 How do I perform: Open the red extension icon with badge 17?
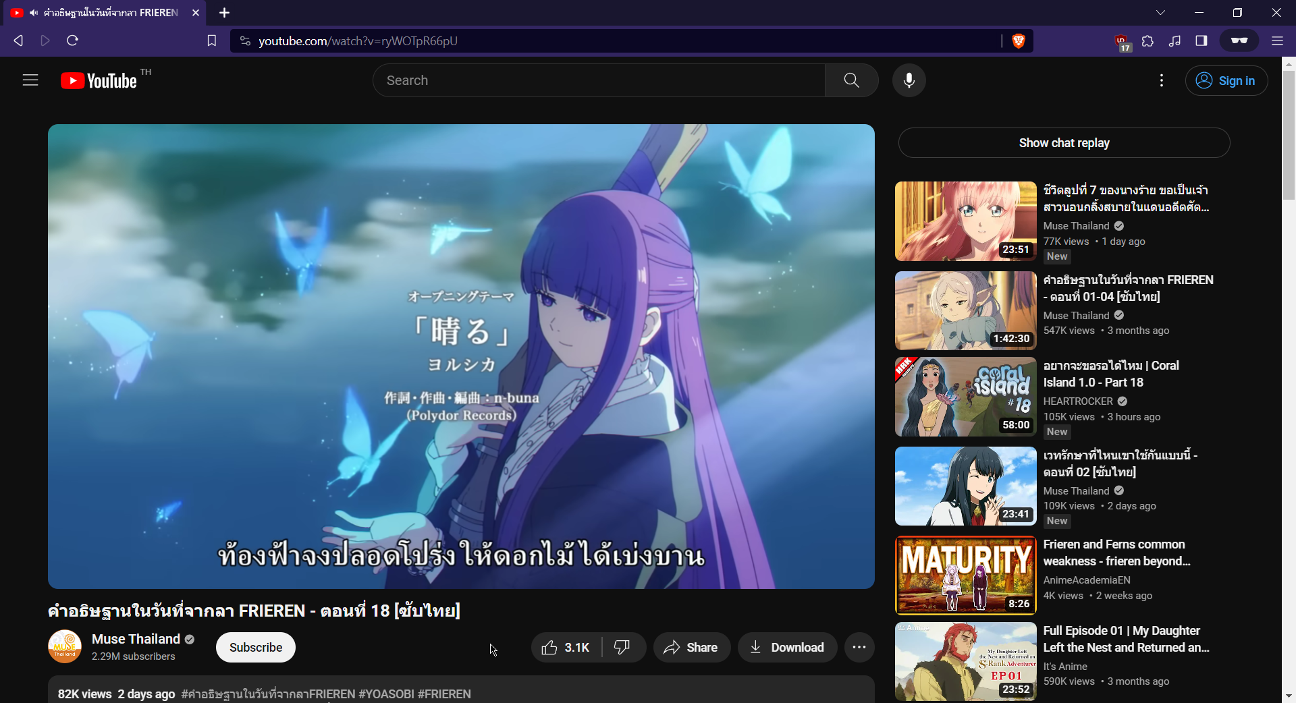(1122, 42)
